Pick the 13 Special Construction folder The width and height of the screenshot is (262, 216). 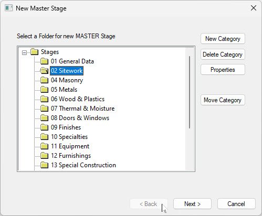[x=83, y=165]
